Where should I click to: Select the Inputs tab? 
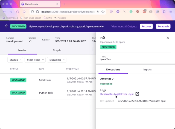point(147,70)
